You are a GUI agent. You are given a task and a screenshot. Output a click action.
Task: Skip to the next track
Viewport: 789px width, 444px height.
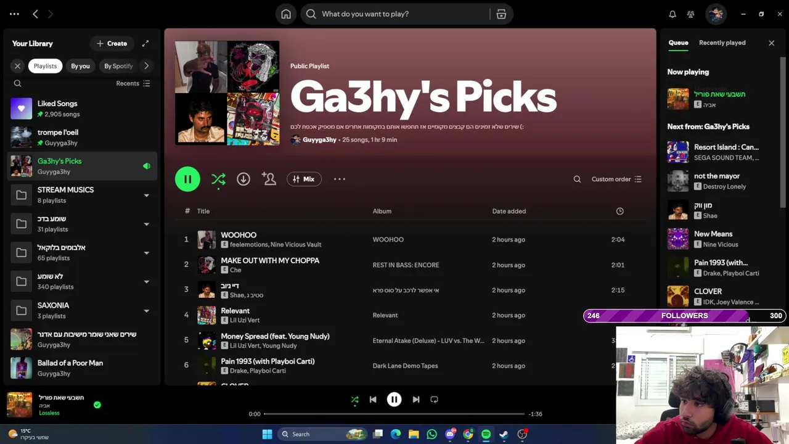(x=416, y=400)
